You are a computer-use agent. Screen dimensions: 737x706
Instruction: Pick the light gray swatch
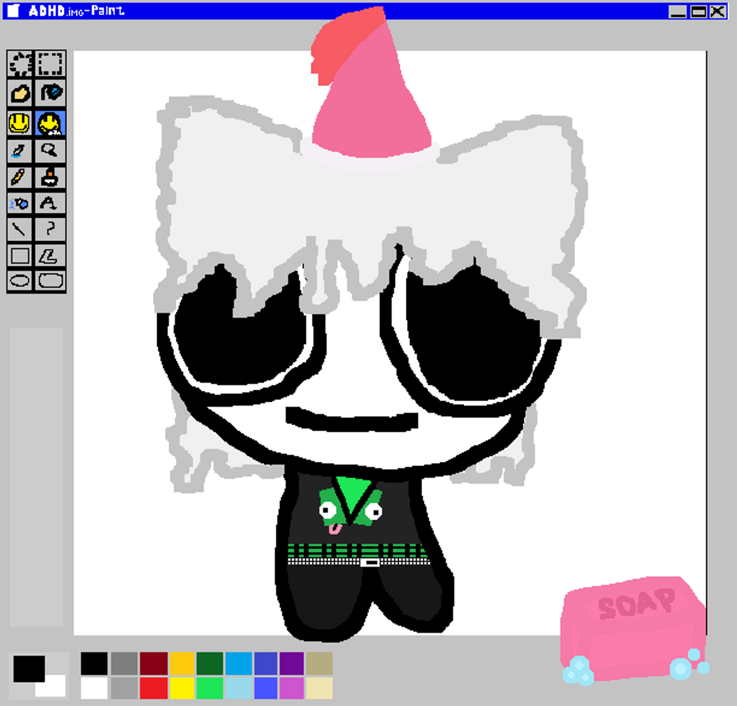[124, 688]
